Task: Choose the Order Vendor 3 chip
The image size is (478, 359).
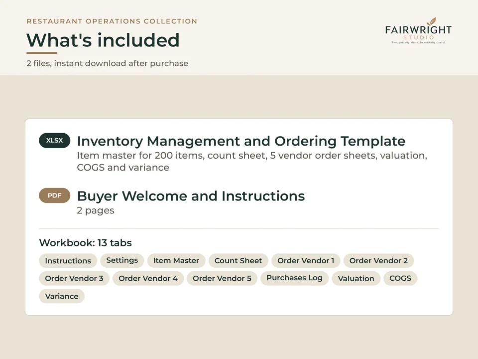Action: (x=74, y=278)
